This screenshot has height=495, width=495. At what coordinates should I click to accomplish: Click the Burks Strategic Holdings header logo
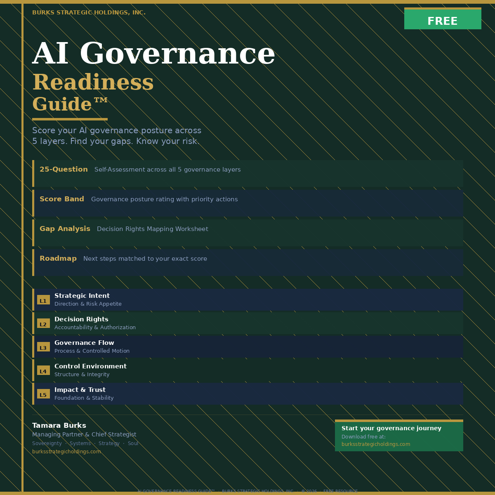[x=89, y=12]
